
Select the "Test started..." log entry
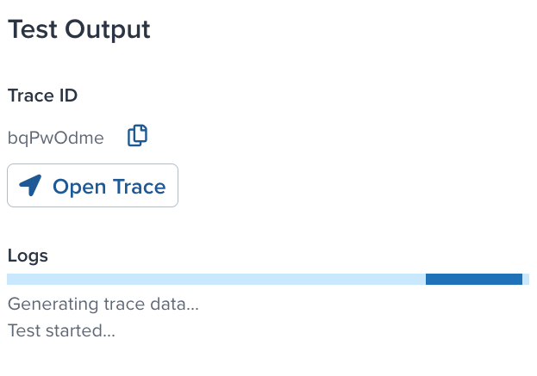(x=60, y=330)
